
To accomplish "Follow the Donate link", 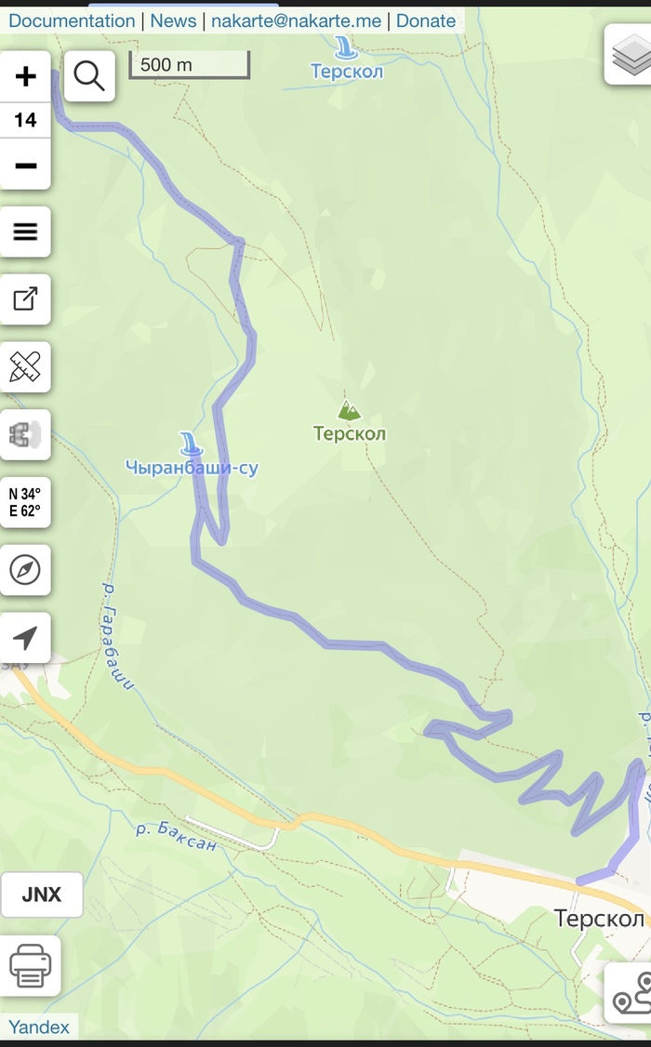I will tap(426, 20).
